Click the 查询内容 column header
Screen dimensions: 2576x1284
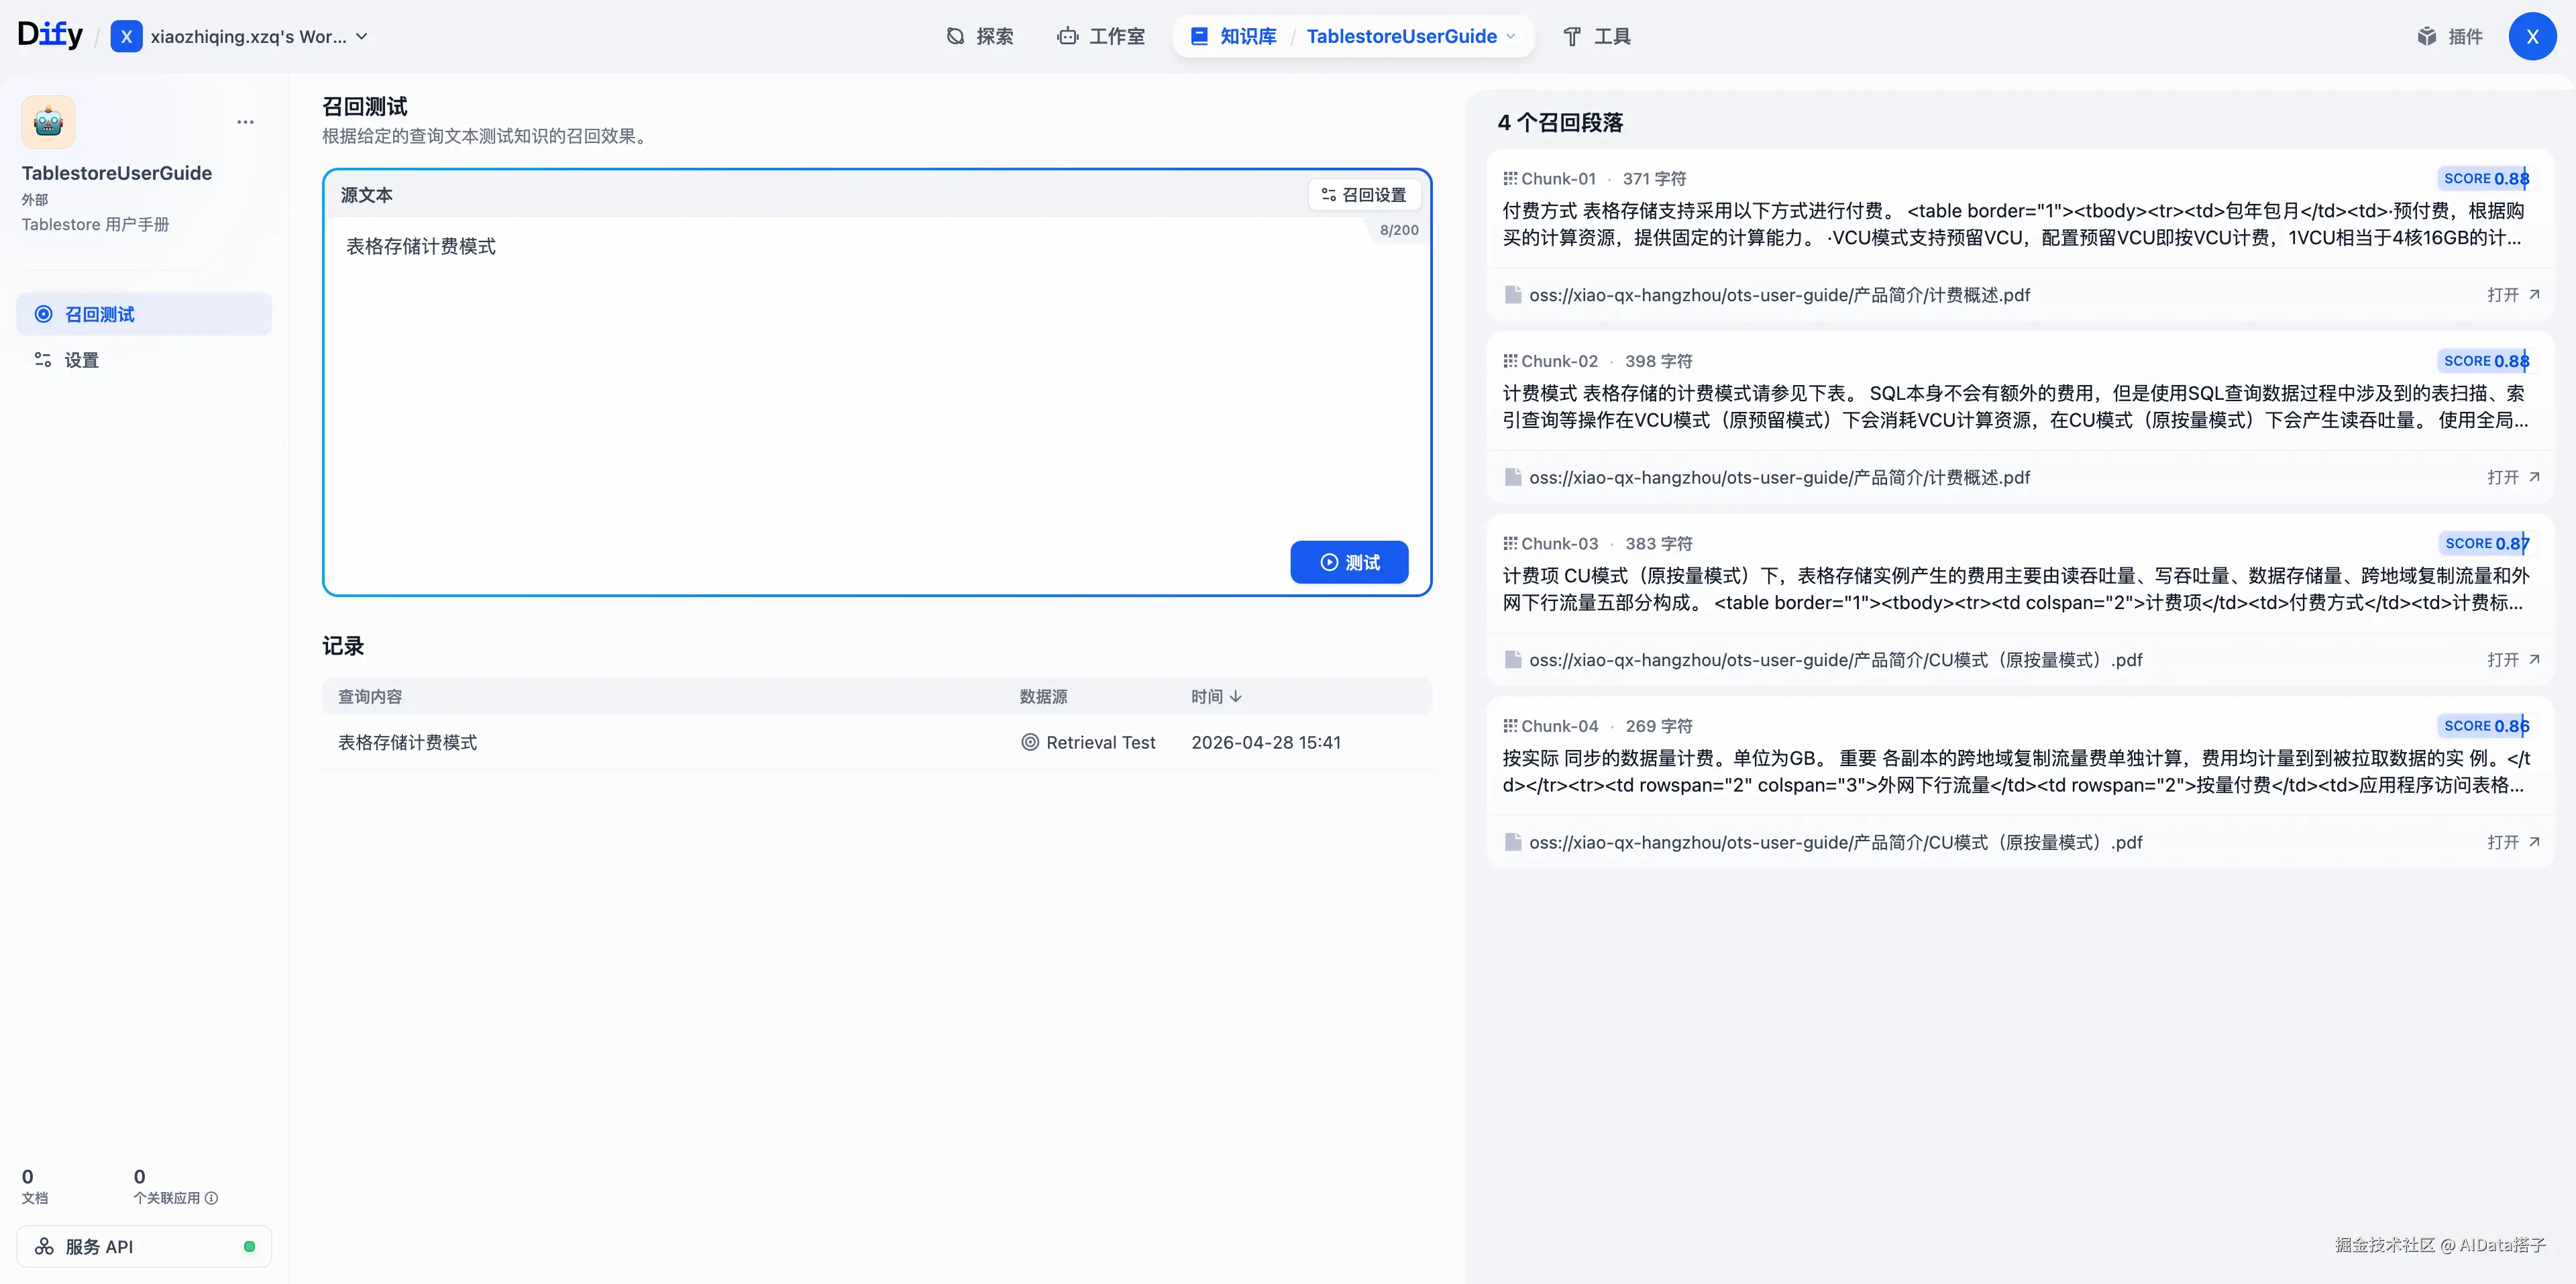pyautogui.click(x=370, y=697)
